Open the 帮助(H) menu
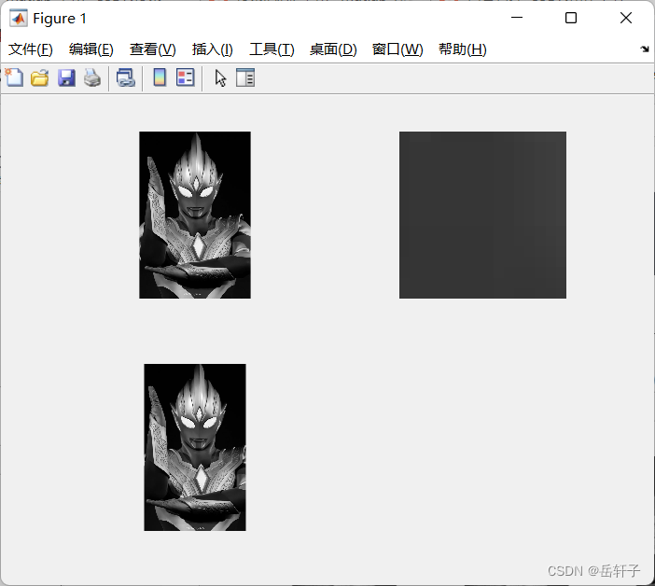655x586 pixels. coord(463,49)
